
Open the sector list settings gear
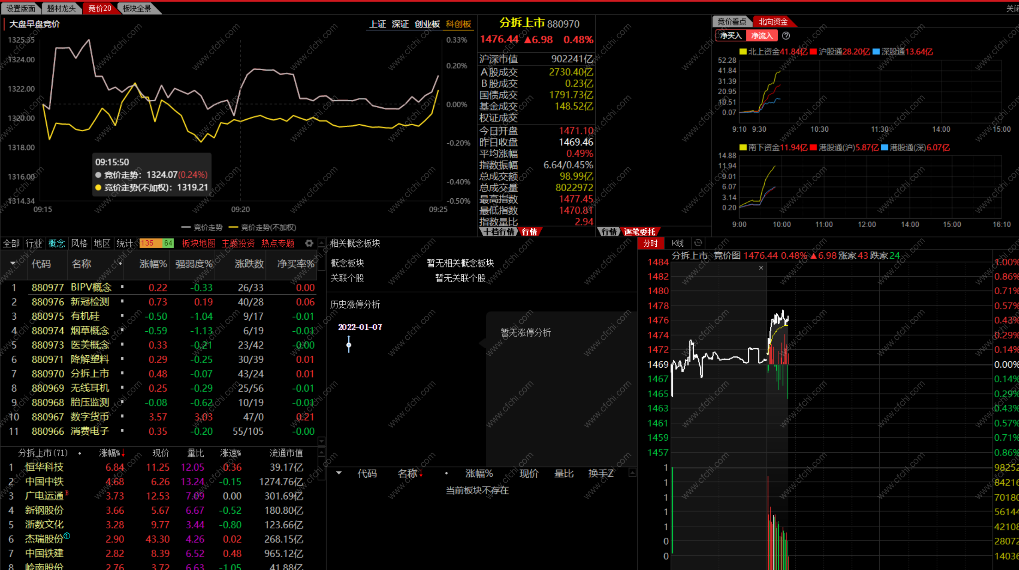coord(309,243)
